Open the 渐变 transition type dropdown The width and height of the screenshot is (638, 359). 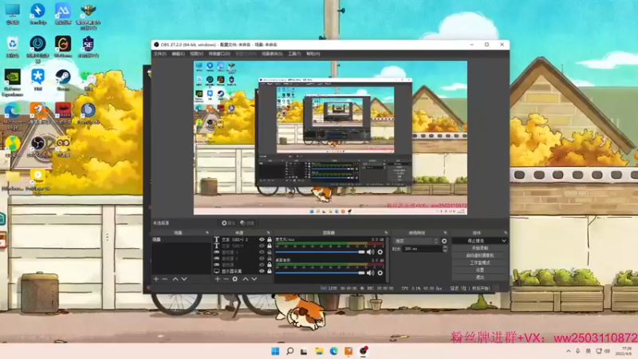pos(415,241)
